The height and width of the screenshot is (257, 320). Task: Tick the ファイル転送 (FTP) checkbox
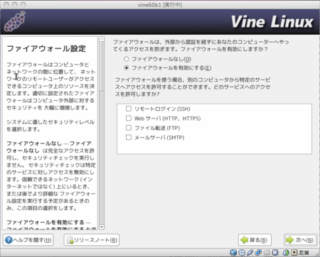129,128
